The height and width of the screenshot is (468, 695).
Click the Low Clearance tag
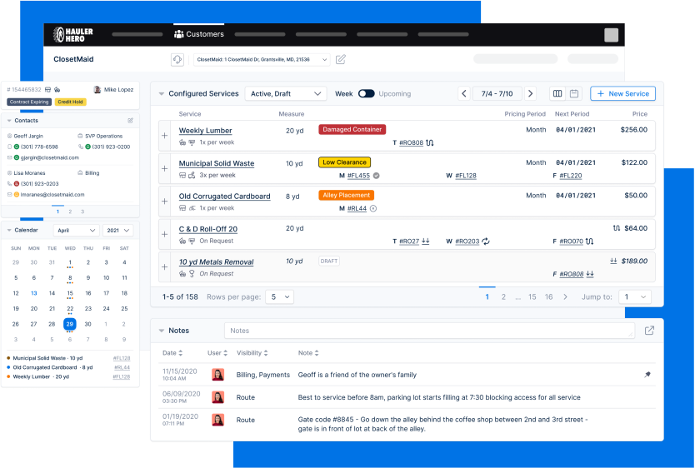(x=344, y=162)
